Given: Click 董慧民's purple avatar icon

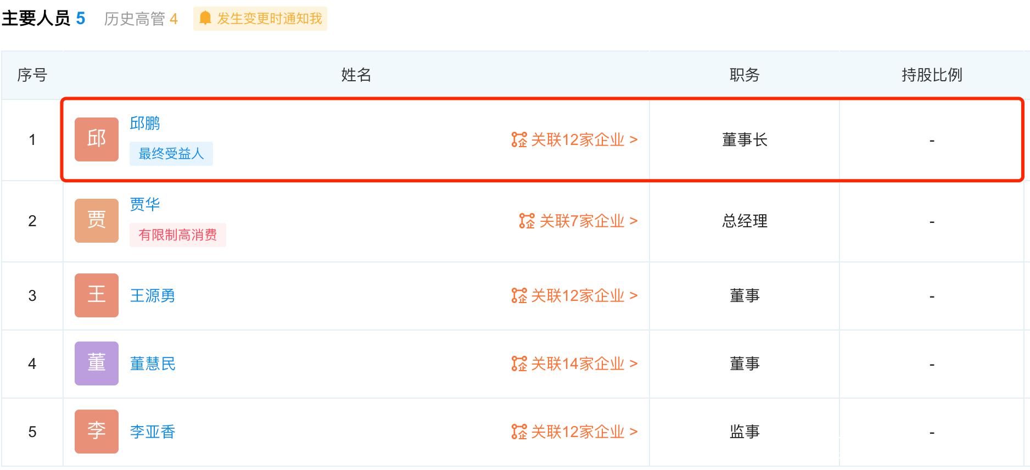Looking at the screenshot, I should click(x=97, y=363).
